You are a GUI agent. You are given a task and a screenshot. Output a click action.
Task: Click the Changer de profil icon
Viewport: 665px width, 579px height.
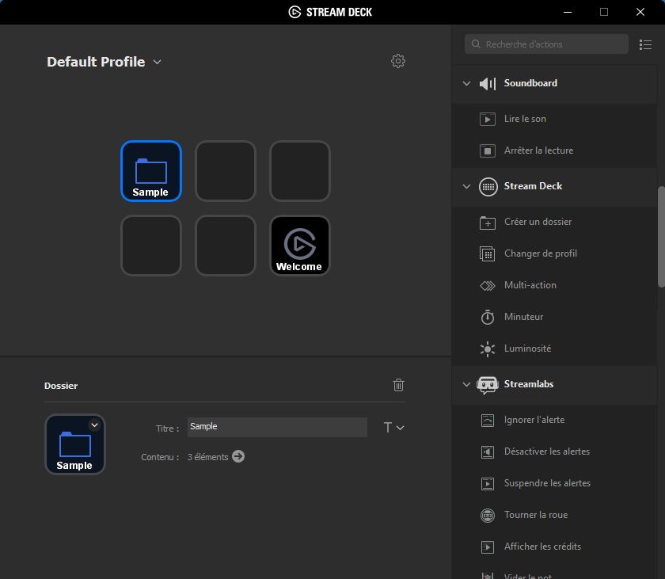[x=488, y=253]
